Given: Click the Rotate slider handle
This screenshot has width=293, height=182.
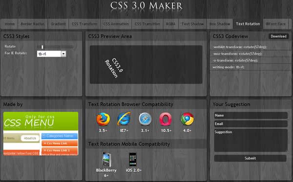Looking at the screenshot, I should coord(42,47).
